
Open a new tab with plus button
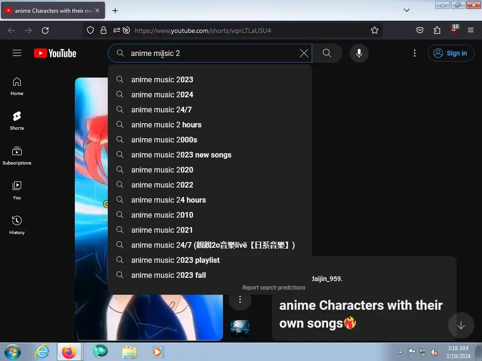pyautogui.click(x=115, y=11)
